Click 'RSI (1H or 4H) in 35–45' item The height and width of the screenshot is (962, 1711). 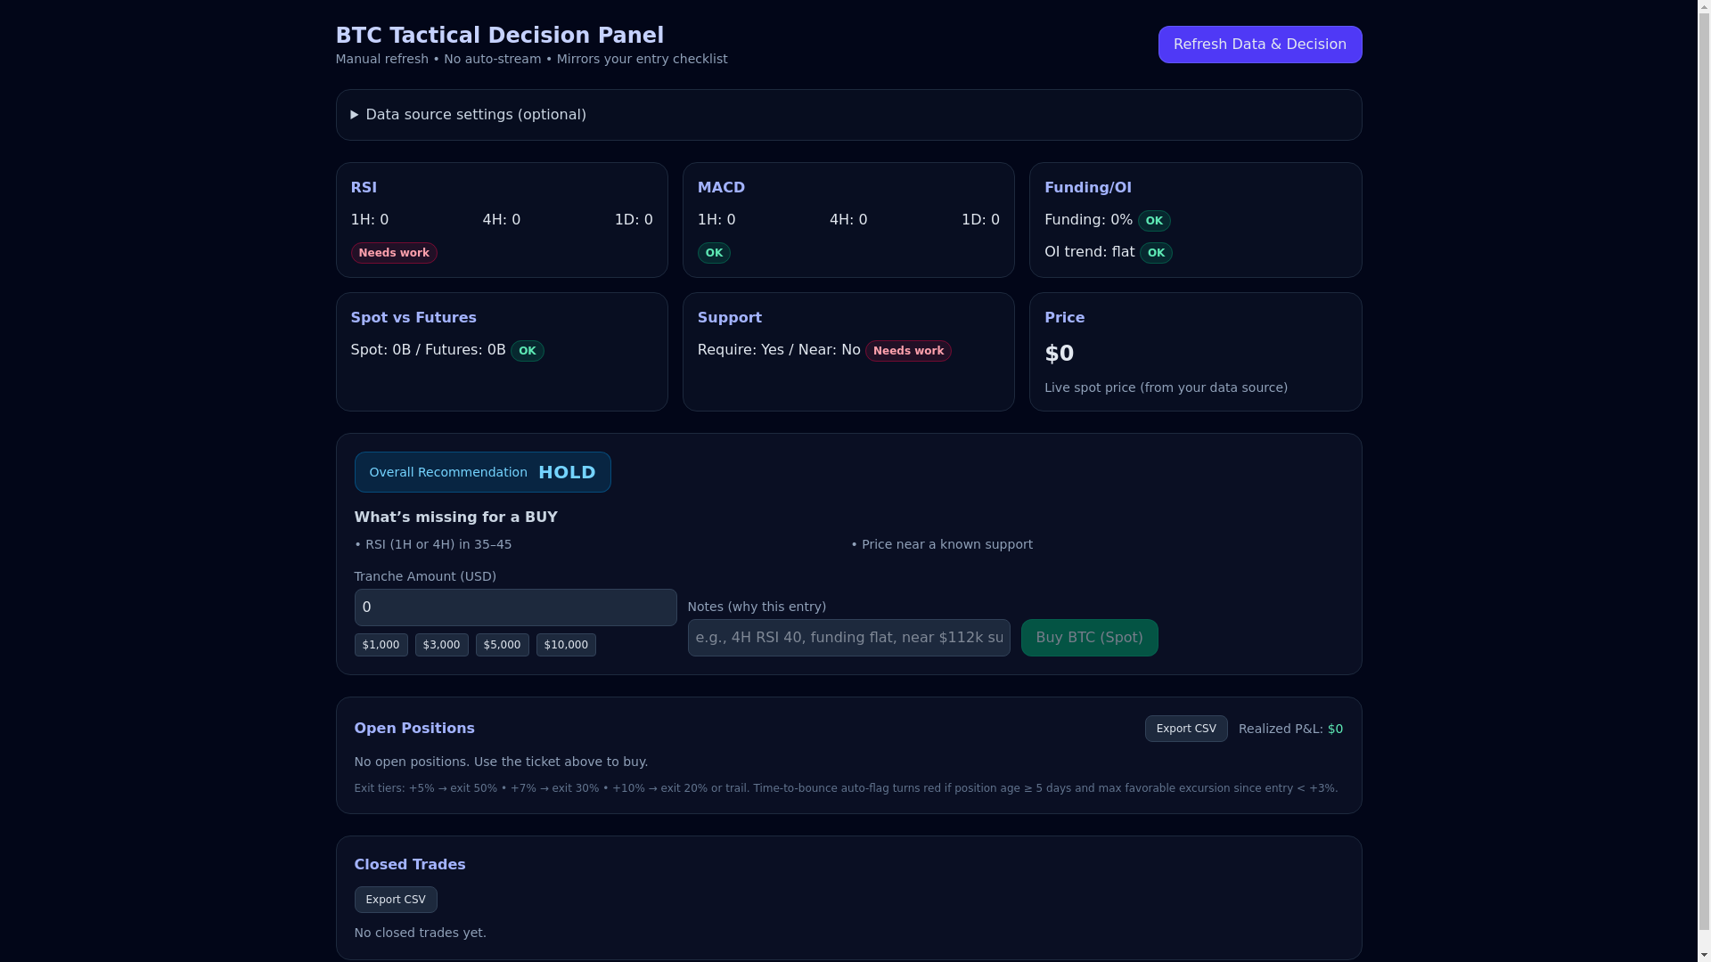coord(433,544)
